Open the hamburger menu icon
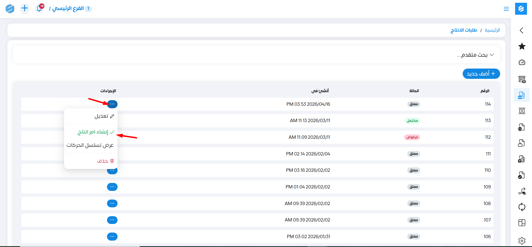The height and width of the screenshot is (247, 532). tap(506, 9)
